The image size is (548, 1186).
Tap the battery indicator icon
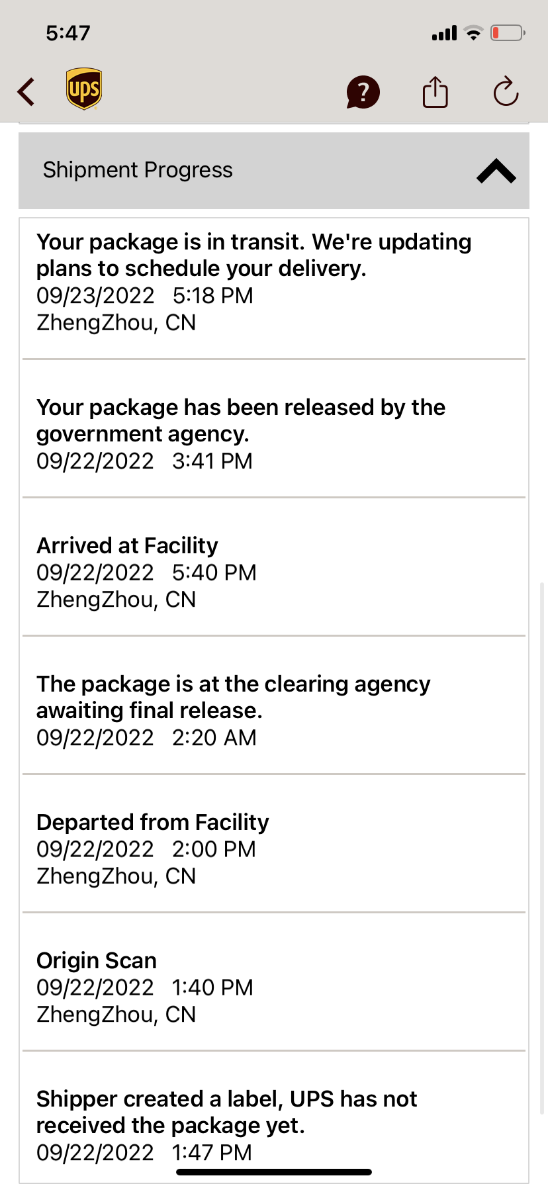(x=508, y=33)
